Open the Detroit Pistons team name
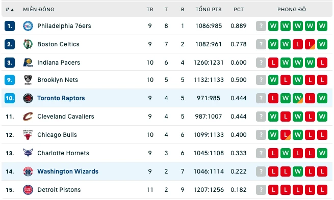The height and width of the screenshot is (200, 334). click(x=59, y=190)
